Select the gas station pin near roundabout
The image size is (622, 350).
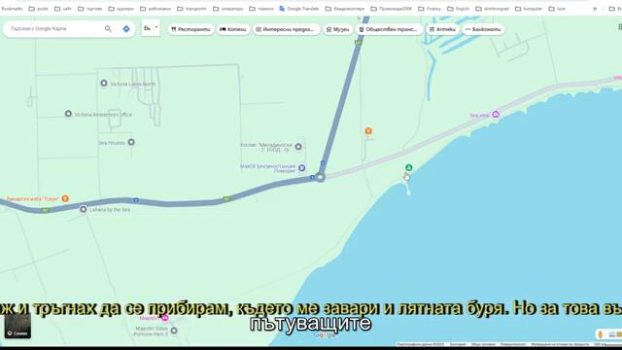pos(302,168)
